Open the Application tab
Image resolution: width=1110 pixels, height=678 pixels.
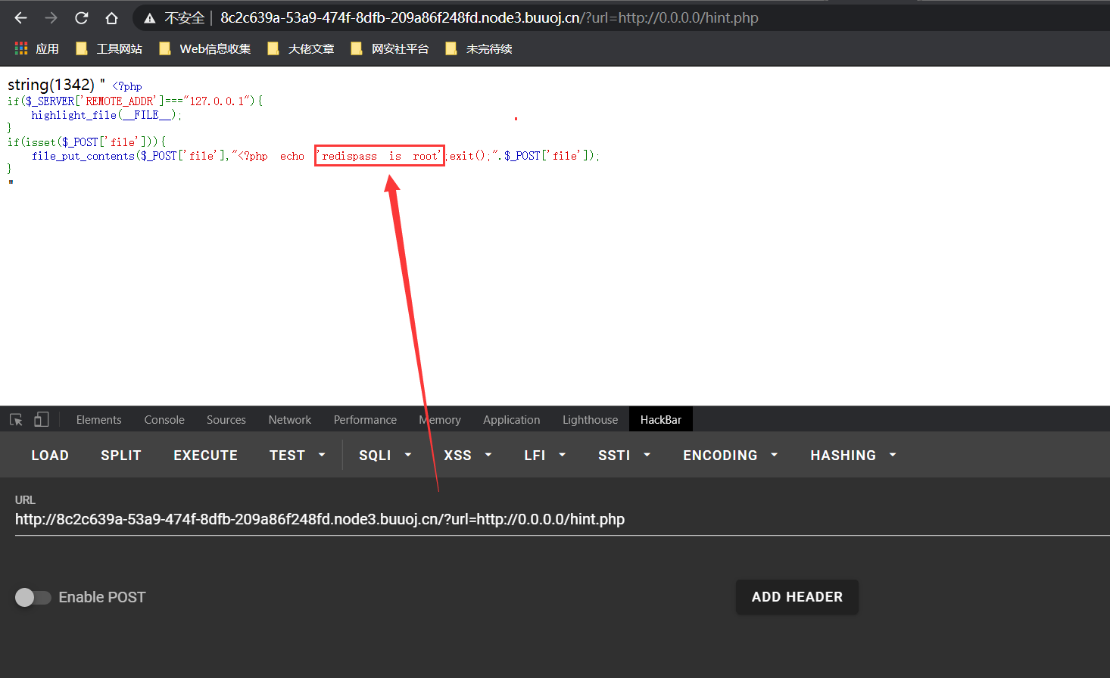[512, 419]
